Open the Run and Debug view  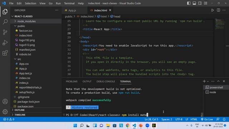tap(5, 43)
